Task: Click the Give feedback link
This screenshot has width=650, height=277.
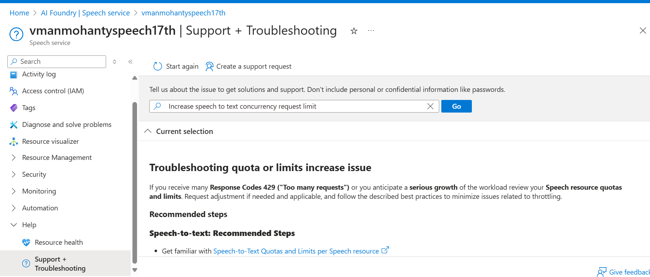Action: (629, 272)
